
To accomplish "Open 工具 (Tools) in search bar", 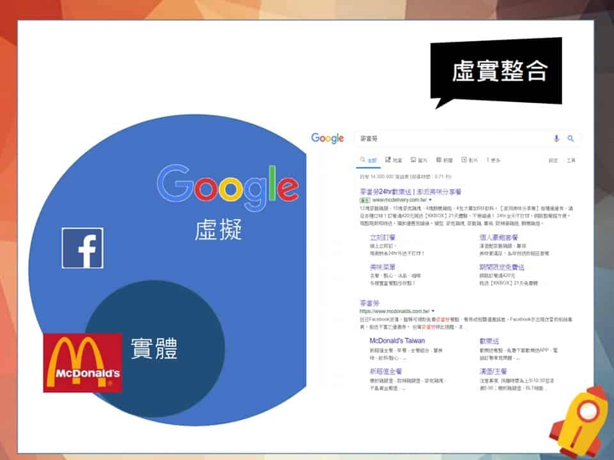I will 571,160.
